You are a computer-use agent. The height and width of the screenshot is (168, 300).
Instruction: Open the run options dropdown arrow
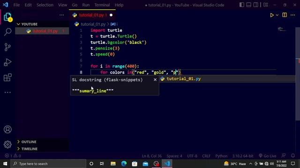point(277,15)
